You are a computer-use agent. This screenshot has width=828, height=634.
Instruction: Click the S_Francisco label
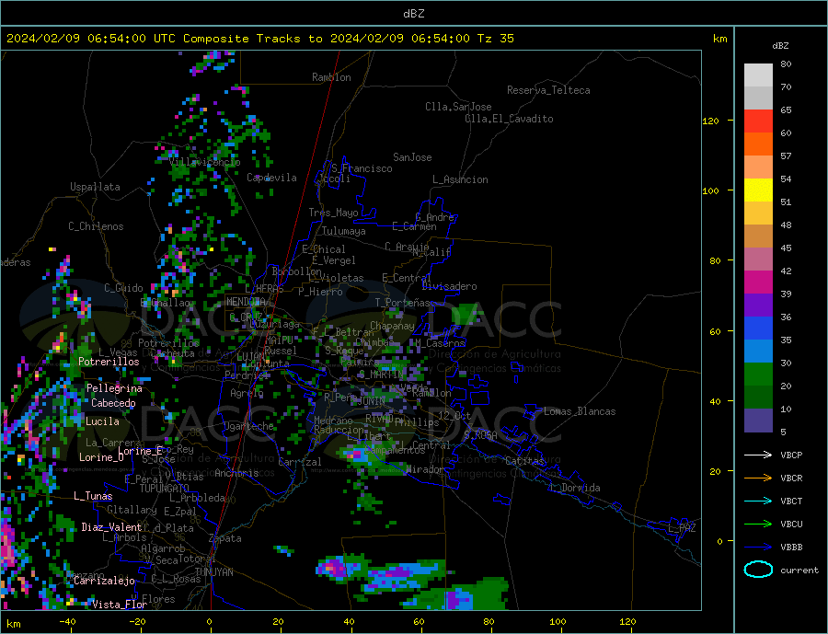click(x=362, y=168)
